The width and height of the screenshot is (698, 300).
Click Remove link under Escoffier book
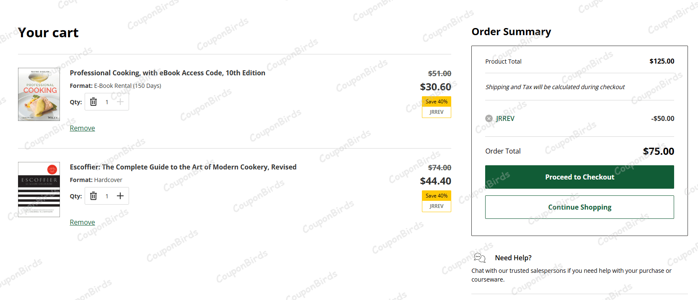82,222
